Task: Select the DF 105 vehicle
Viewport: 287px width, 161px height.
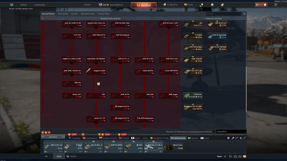Action: [72, 36]
